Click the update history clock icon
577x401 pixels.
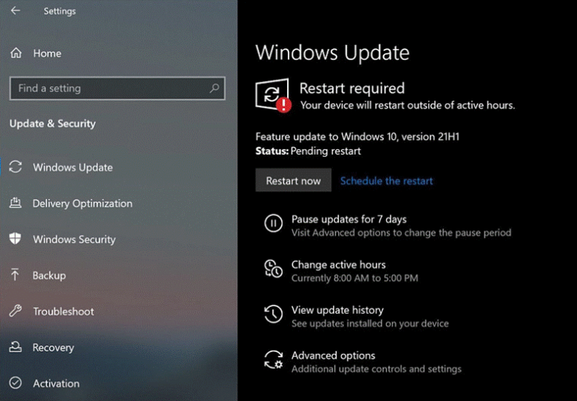pyautogui.click(x=273, y=314)
